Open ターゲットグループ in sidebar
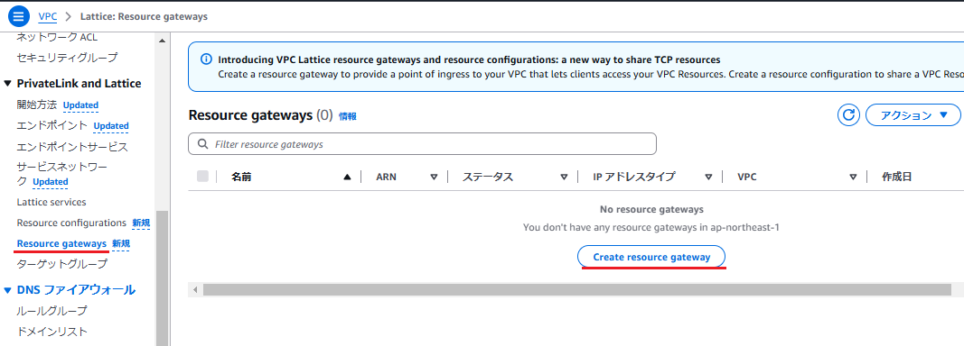 click(62, 264)
